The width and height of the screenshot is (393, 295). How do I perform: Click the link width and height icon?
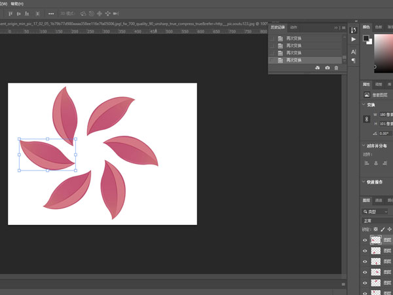[x=367, y=119]
